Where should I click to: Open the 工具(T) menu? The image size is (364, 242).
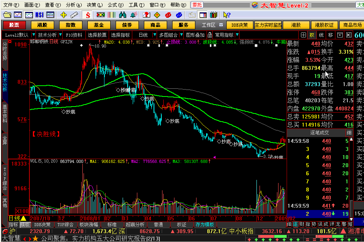136,5
